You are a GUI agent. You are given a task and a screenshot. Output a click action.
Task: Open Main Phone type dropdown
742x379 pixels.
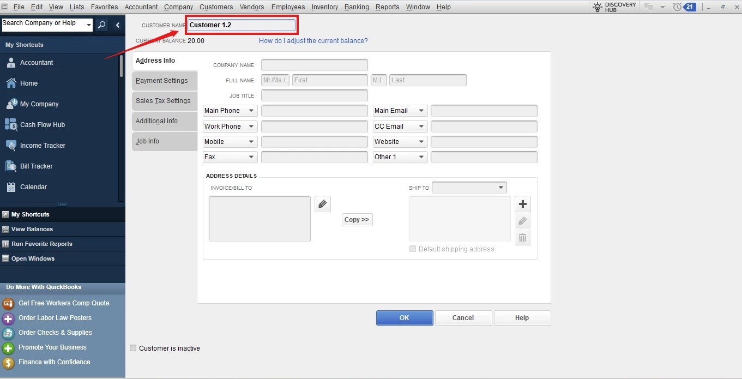tap(230, 111)
